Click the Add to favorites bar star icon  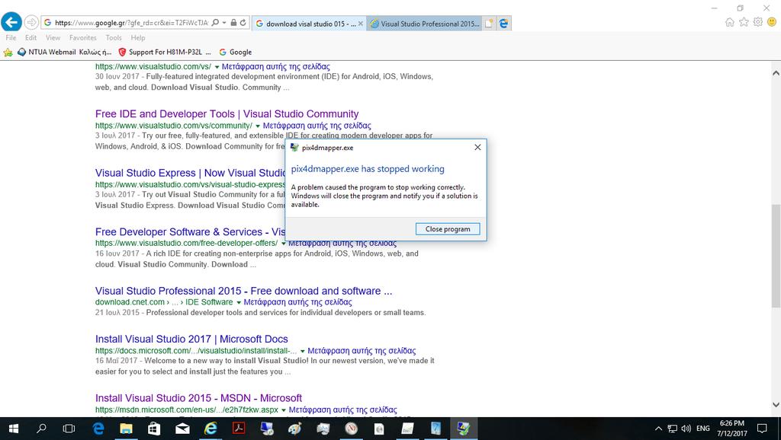(8, 53)
